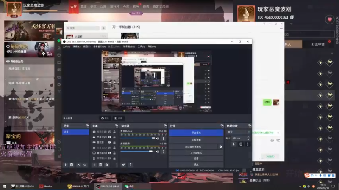Screen dimensions: 339x190
Task: Hide the 显示器采集 source
Action: tap(109, 153)
